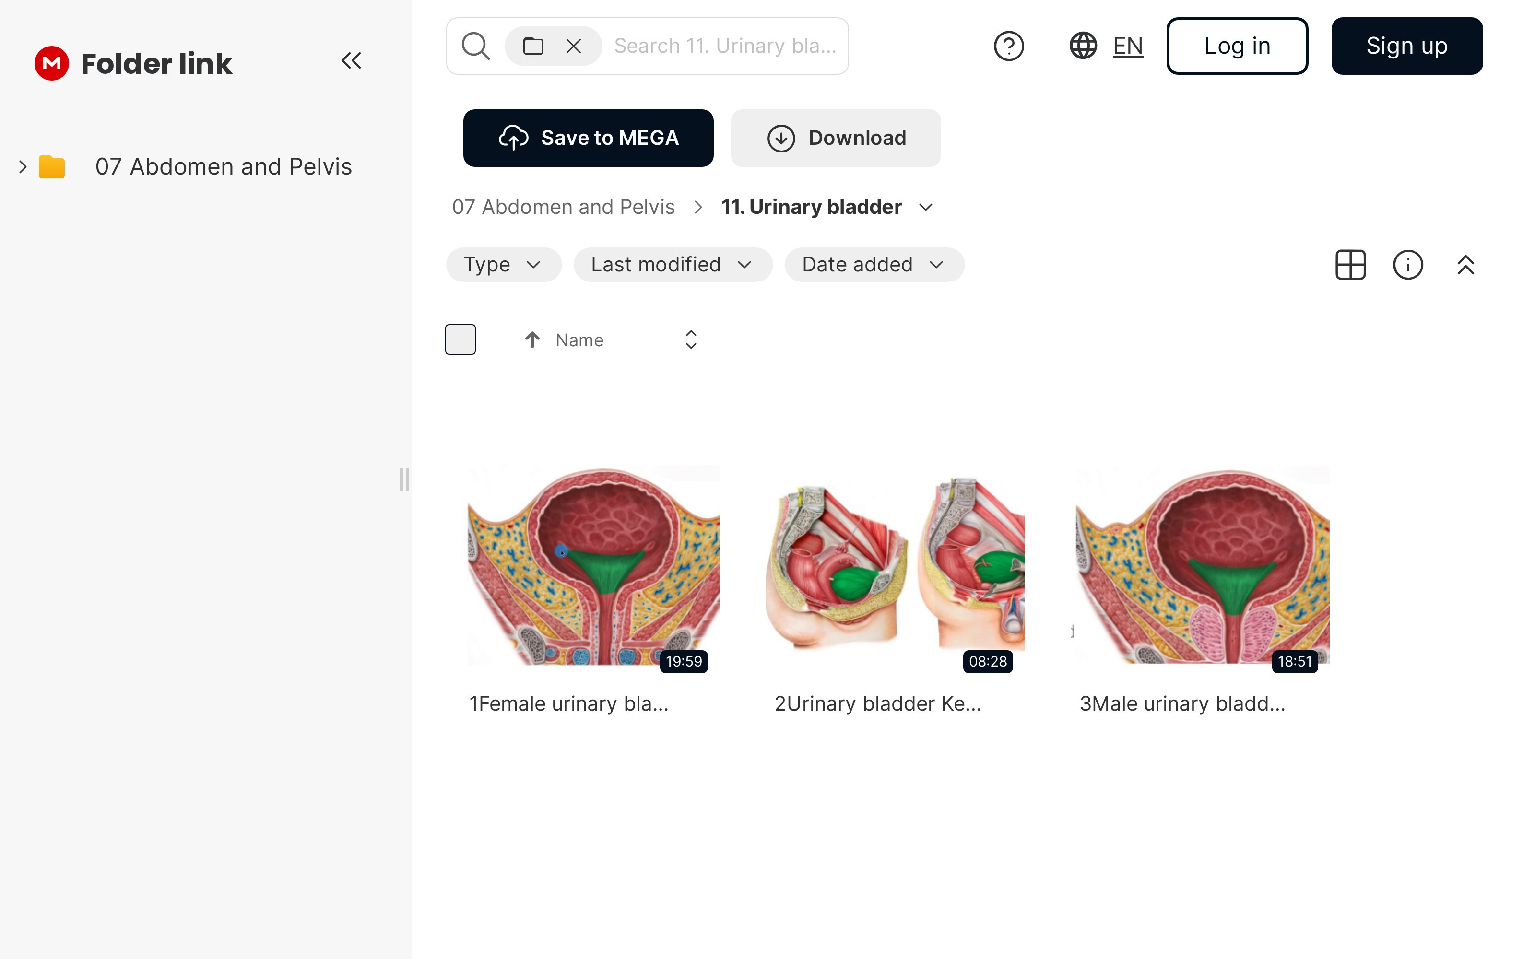Open the 11. Urinary bladder breadcrumb menu
The width and height of the screenshot is (1535, 959).
click(x=925, y=208)
